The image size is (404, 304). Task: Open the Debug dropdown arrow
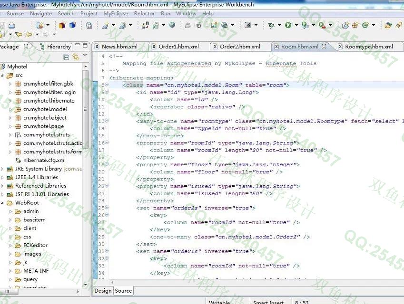(x=279, y=25)
